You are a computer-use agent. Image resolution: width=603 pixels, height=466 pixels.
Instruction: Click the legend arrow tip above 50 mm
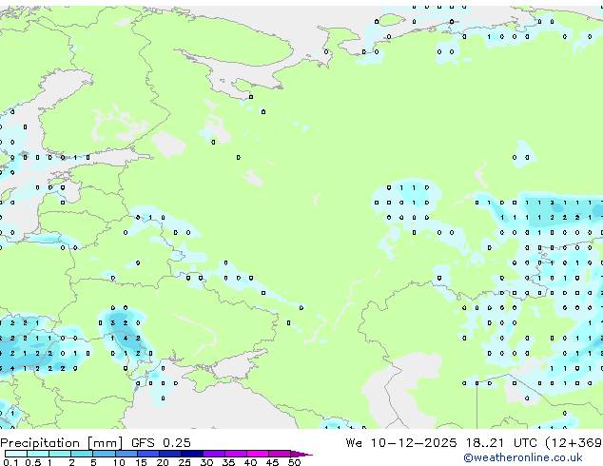301,454
